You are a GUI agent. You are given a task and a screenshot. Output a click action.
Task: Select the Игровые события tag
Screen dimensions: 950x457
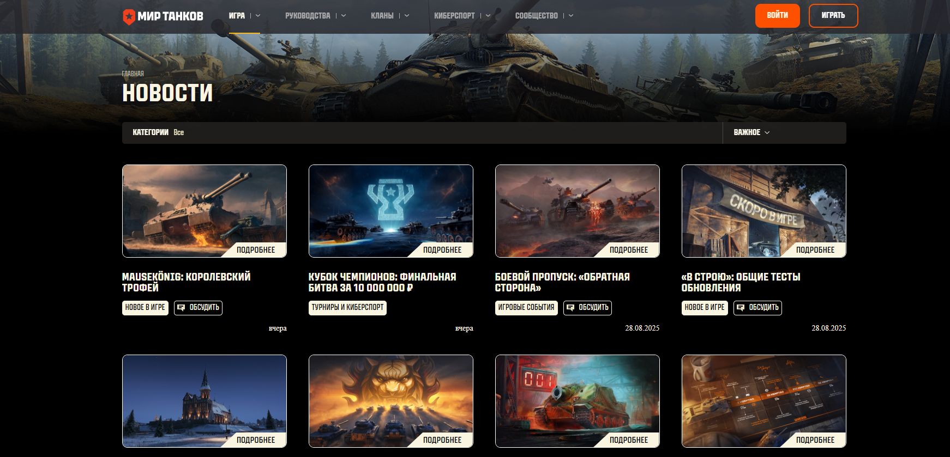point(526,308)
